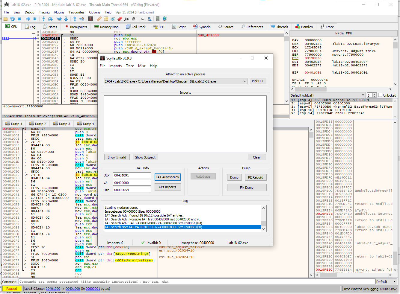
Task: Launch Scylla from the toolbar icon
Action: point(90,19)
